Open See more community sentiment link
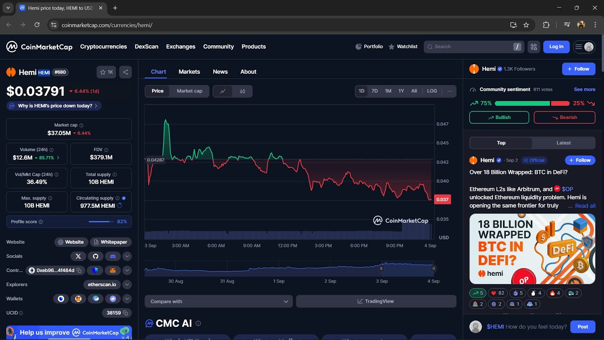This screenshot has height=340, width=604. [x=585, y=89]
